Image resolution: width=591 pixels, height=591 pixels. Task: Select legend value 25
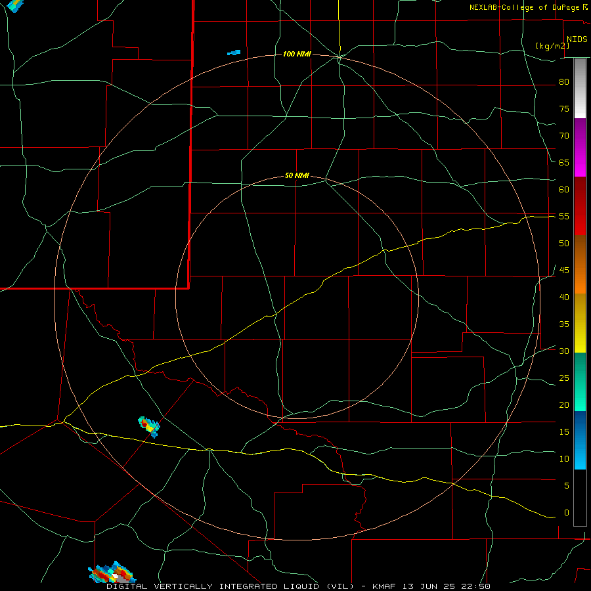click(x=564, y=378)
